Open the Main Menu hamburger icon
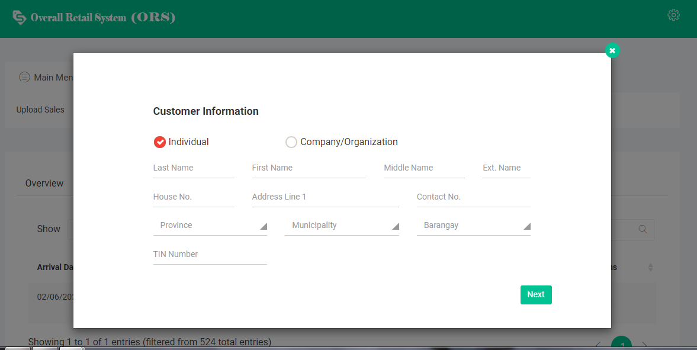 (24, 77)
